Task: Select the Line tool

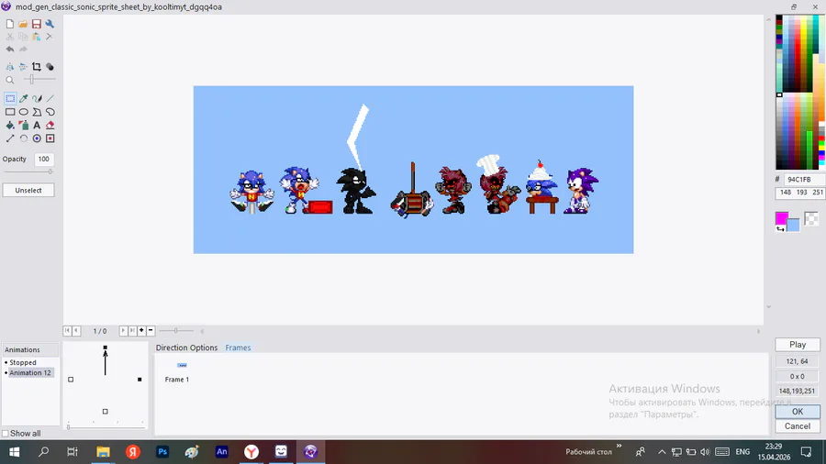Action: pyautogui.click(x=50, y=98)
